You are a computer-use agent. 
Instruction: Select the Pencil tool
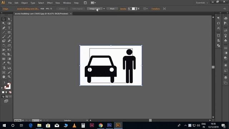[x=9, y=37]
